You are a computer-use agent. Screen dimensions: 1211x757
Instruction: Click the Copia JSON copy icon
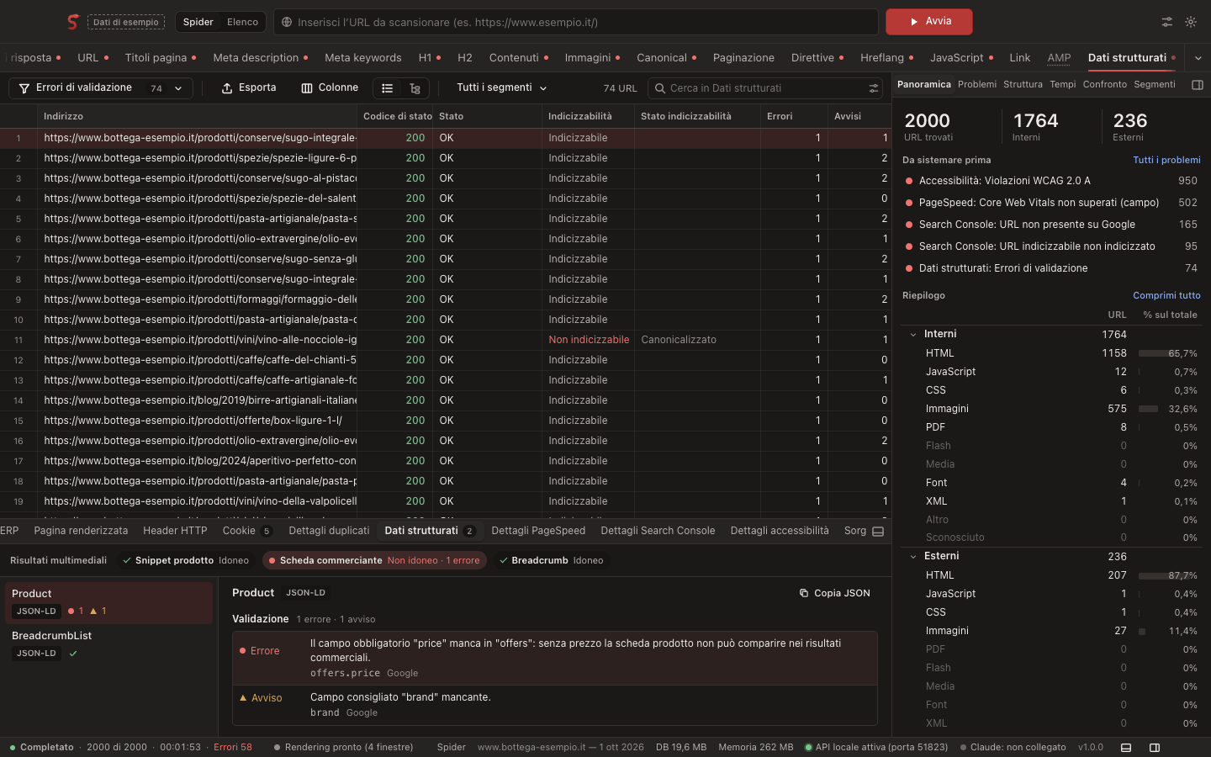point(804,593)
